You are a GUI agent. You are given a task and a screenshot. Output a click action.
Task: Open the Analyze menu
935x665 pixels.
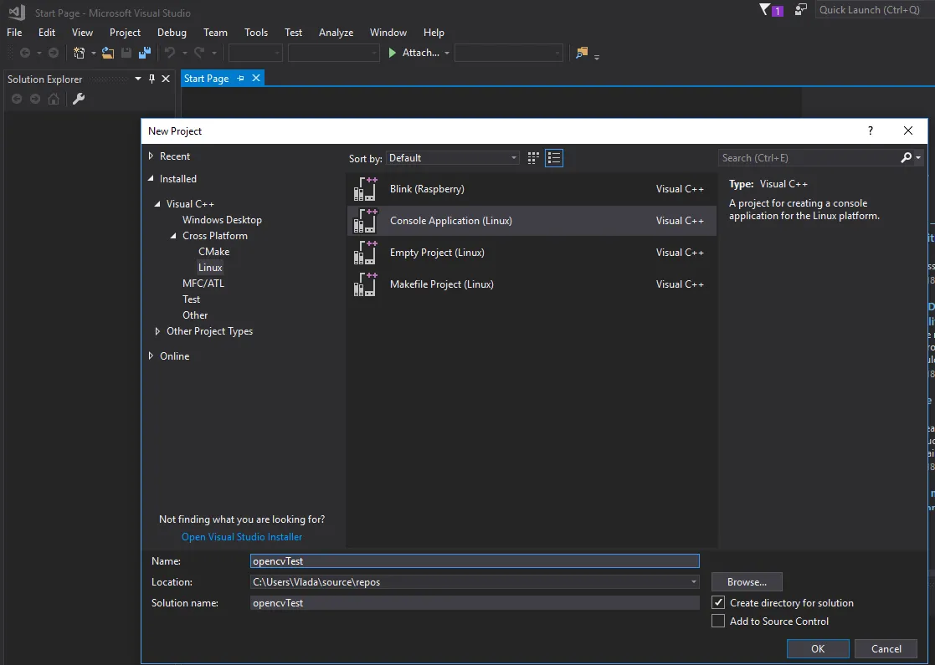point(336,32)
